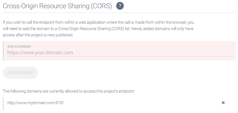238x113 pixels.
Task: Click the 'ADD A DOMAIN' field label
Action: [19, 46]
